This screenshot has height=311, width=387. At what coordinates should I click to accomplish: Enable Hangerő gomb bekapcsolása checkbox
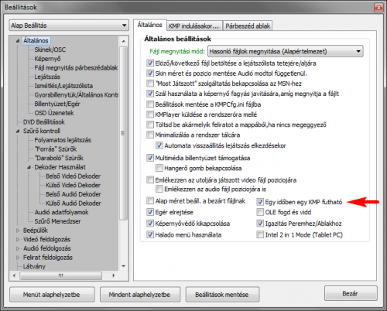(x=159, y=168)
